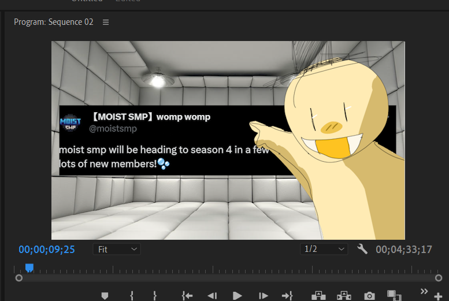Click the MOIST SMP logo in preview
The image size is (449, 301).
[70, 124]
